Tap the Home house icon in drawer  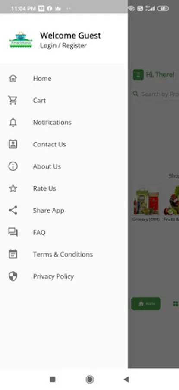(x=13, y=78)
